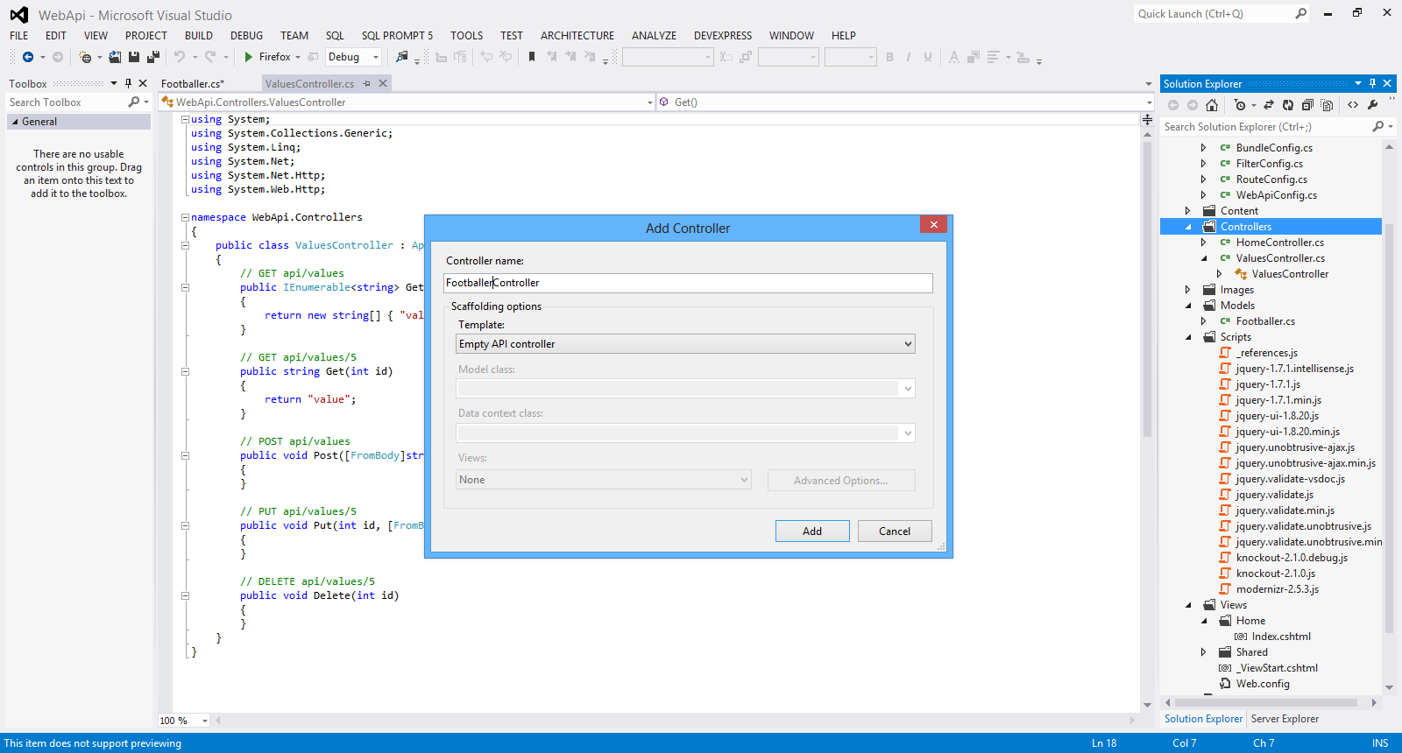Sync with Active Document in Solution Explorer
1402x753 pixels.
1268,105
